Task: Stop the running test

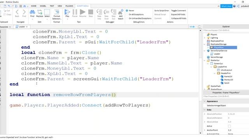Action: coord(91,12)
